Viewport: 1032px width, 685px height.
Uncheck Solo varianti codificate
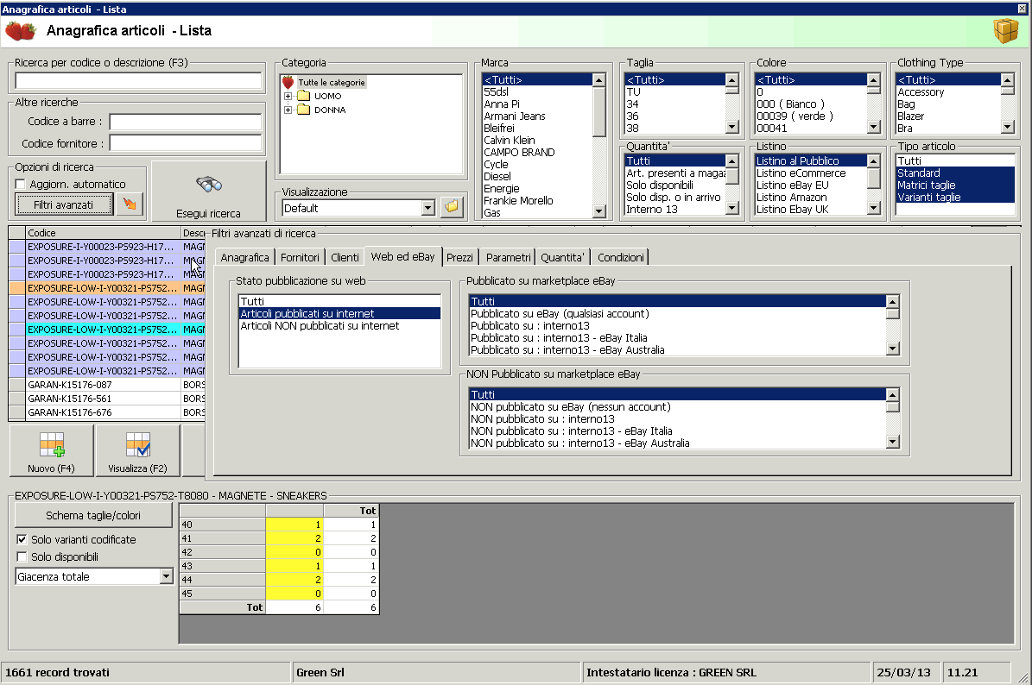pos(22,540)
